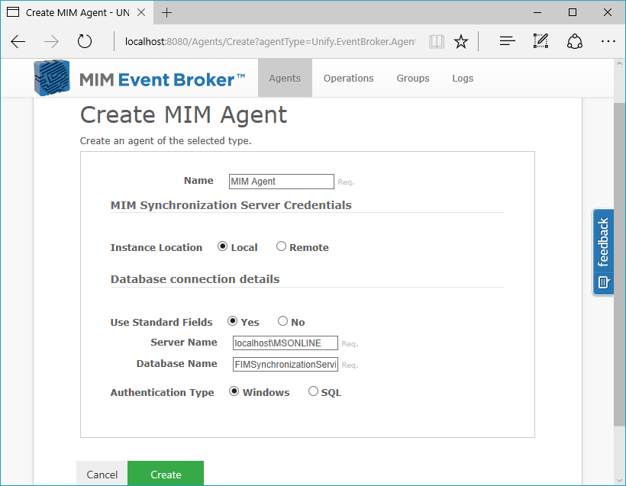This screenshot has width=626, height=486.
Task: Select Remote instance location
Action: click(281, 246)
